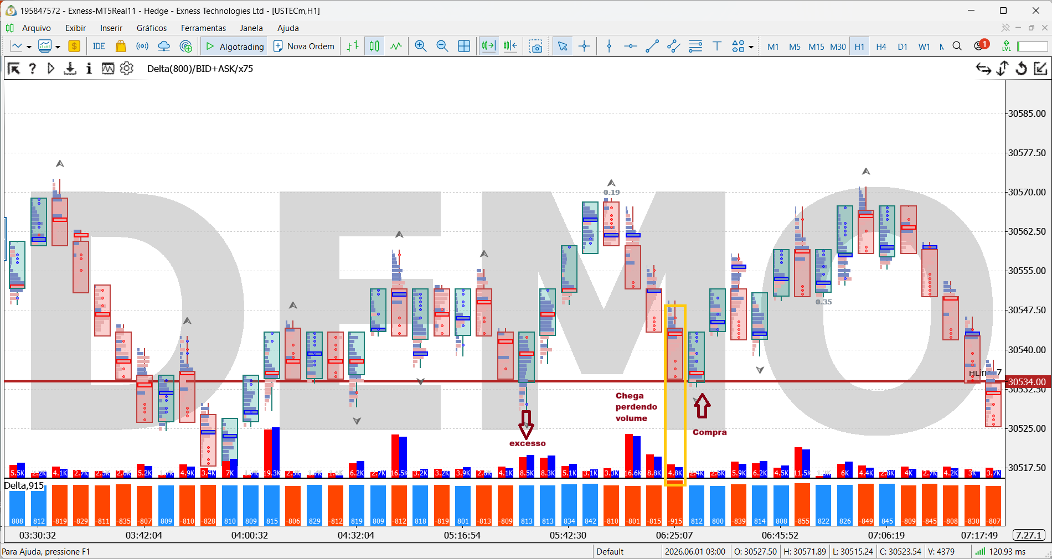Zoom in on the chart
The image size is (1052, 559).
coord(421,46)
